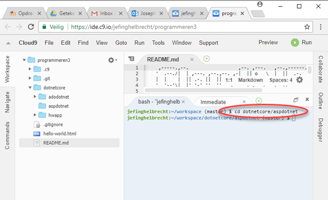This screenshot has width=328, height=200.
Task: Open the Run menu
Action: click(x=139, y=43)
